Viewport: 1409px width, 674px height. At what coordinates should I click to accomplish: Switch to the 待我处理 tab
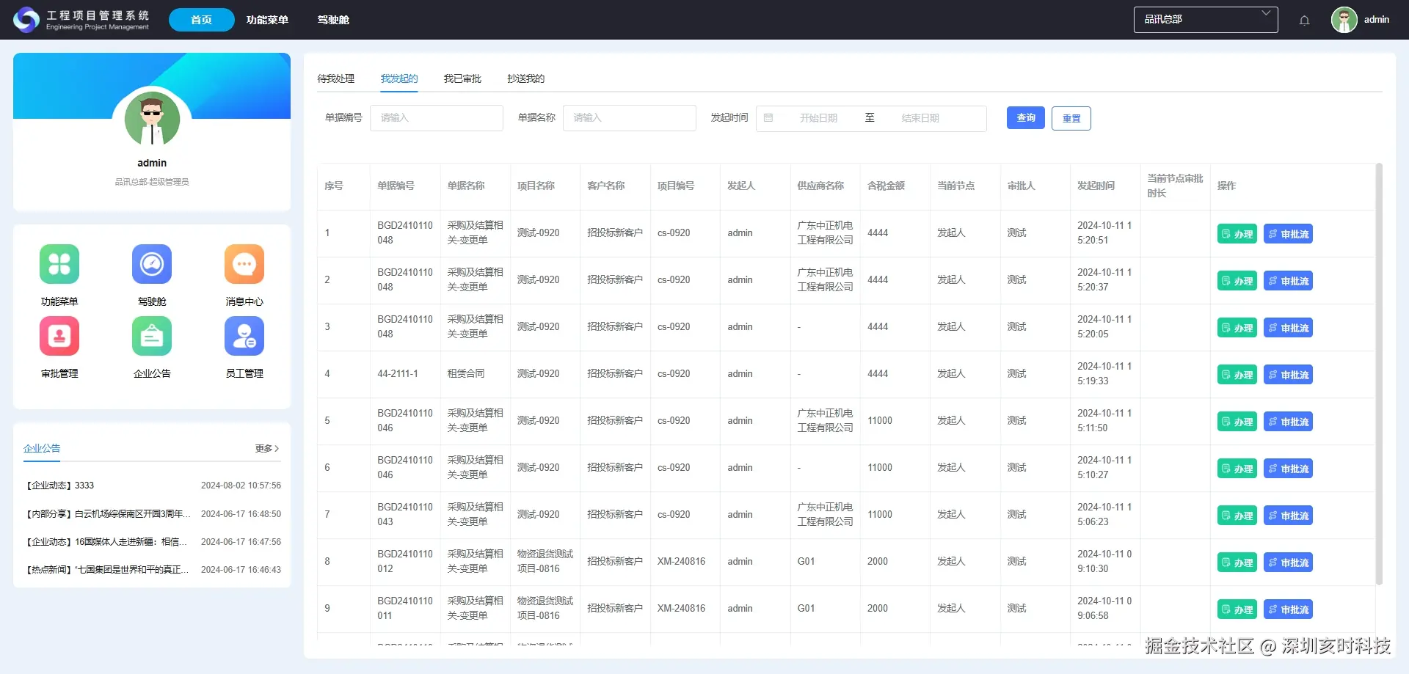(x=336, y=78)
